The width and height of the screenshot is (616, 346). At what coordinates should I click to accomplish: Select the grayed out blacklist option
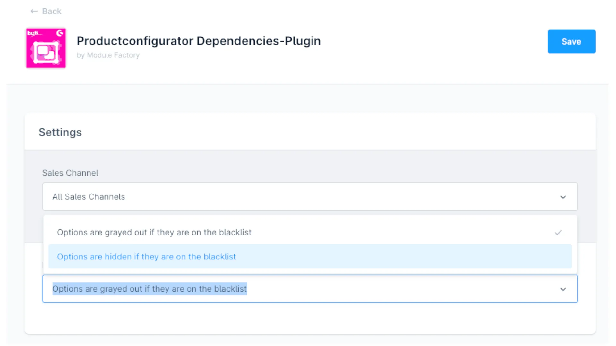click(154, 232)
